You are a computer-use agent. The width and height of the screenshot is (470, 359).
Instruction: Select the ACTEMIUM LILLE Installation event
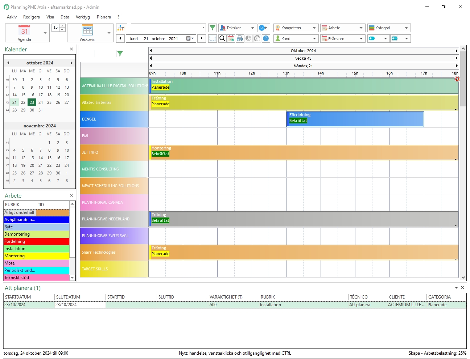coord(304,86)
